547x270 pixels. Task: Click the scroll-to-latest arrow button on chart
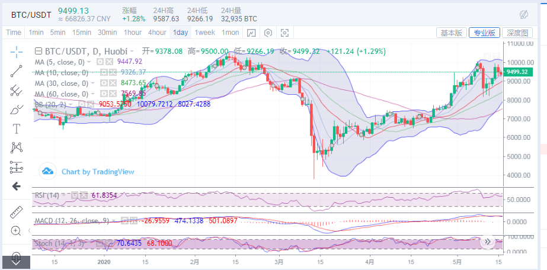tap(488, 242)
